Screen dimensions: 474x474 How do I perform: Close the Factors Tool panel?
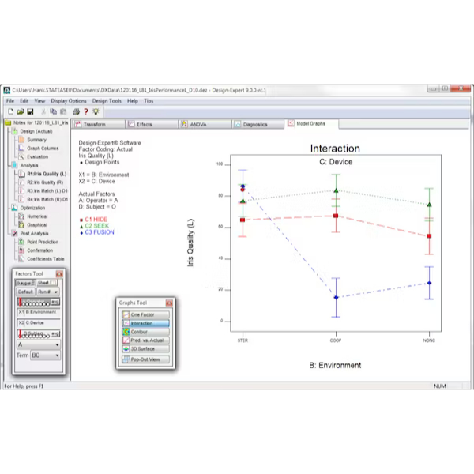coord(59,274)
